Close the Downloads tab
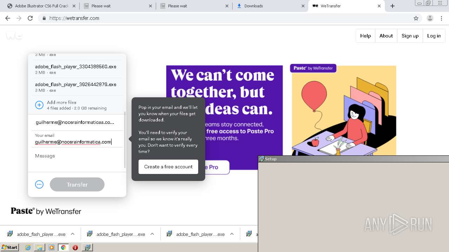 click(x=303, y=6)
